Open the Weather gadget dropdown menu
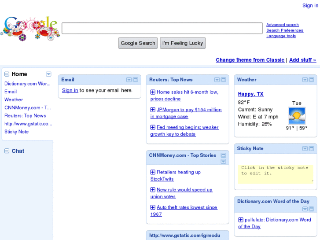Viewport: 320px width, 240px height. [305, 80]
